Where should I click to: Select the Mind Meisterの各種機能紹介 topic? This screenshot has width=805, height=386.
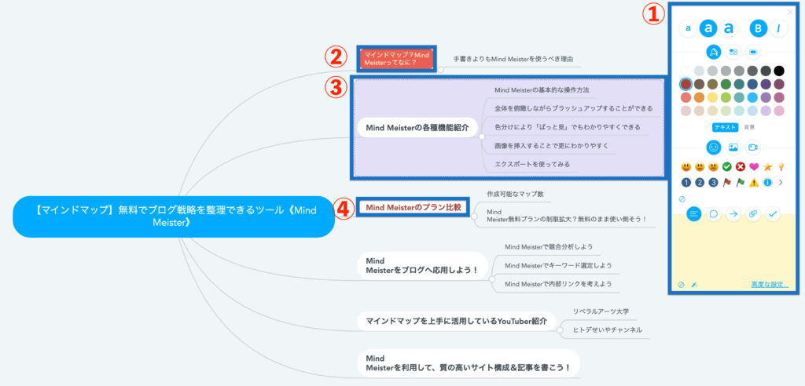(x=417, y=127)
